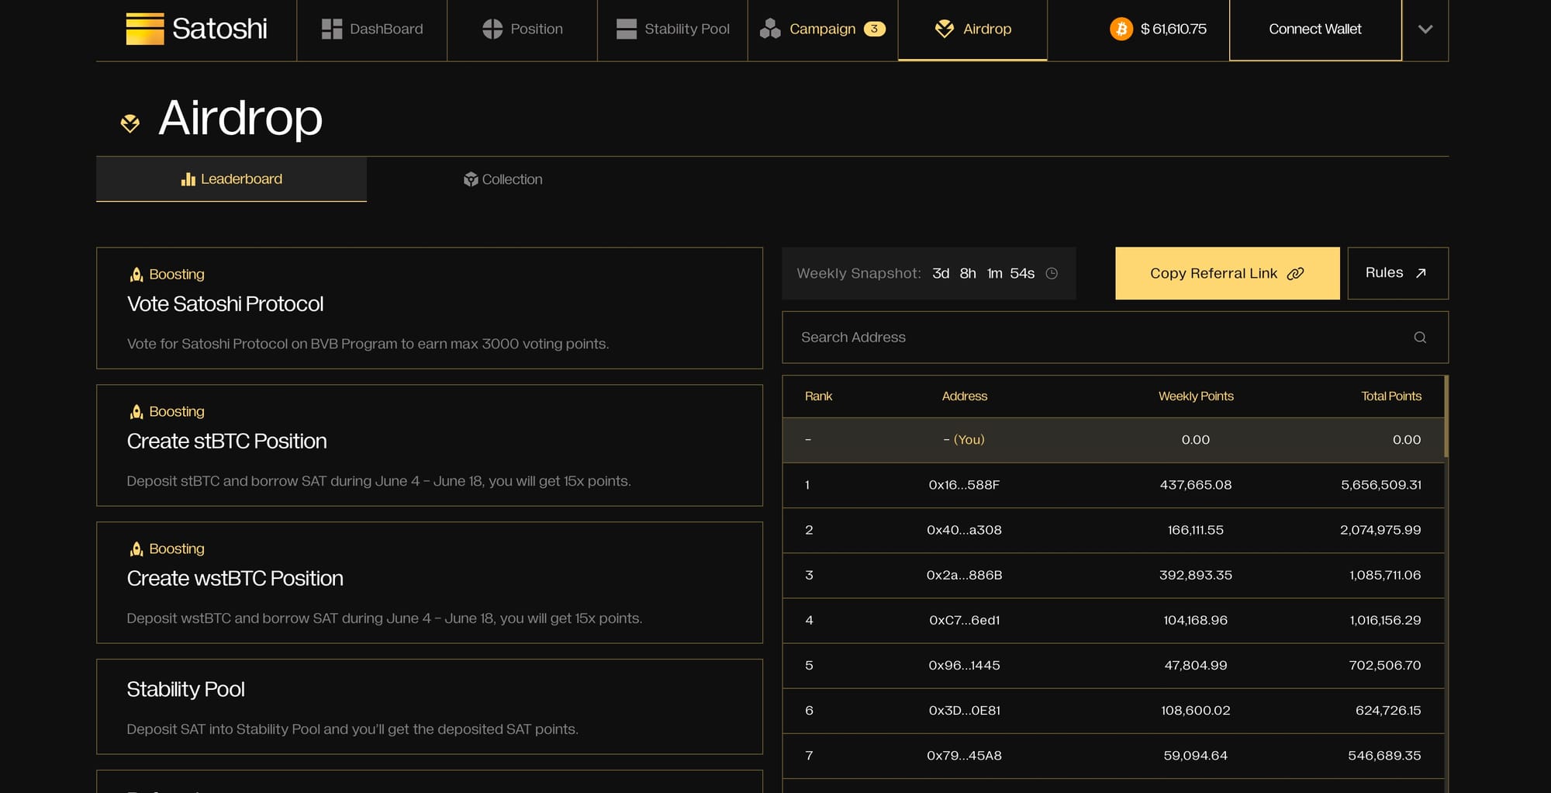Click address 0x96...1445

(964, 665)
